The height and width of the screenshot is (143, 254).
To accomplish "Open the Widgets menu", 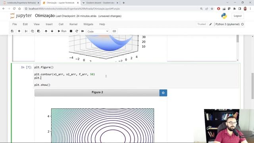I will 88,24.
